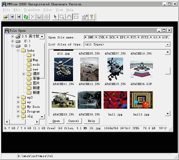Open the properties settings toolbar icon
The image size is (179, 160).
point(85,17)
